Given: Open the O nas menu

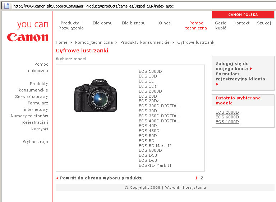Looking at the screenshot, I should pyautogui.click(x=165, y=23).
